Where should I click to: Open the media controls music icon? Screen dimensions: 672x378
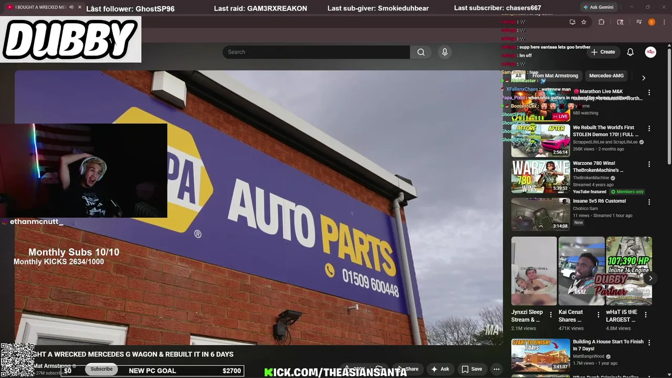[639, 22]
